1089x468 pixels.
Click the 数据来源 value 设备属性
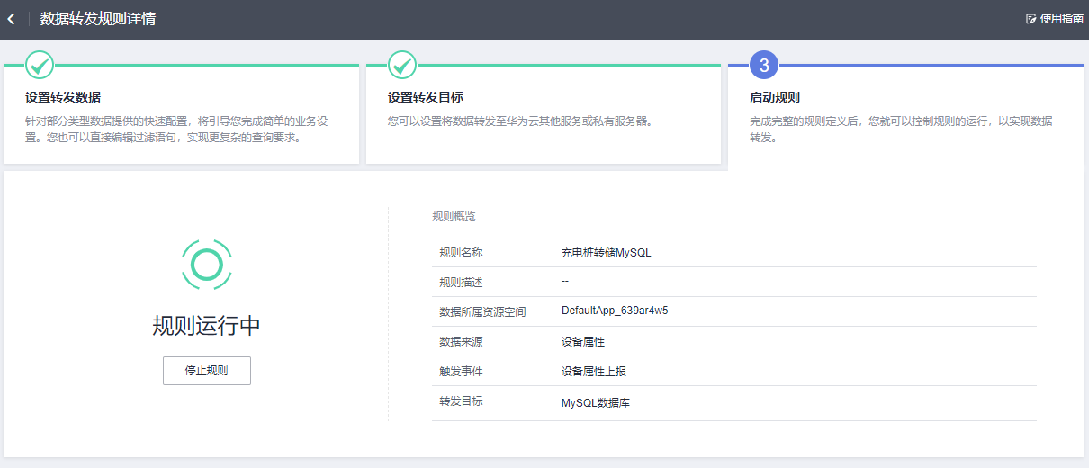[583, 342]
